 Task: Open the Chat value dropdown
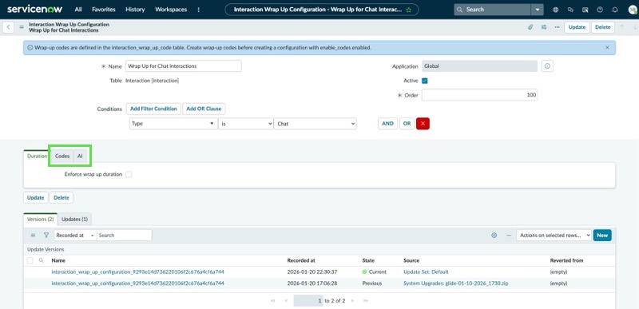point(315,124)
